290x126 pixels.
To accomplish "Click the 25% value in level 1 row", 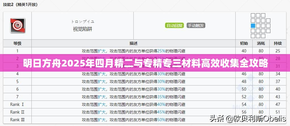I will [161, 51].
